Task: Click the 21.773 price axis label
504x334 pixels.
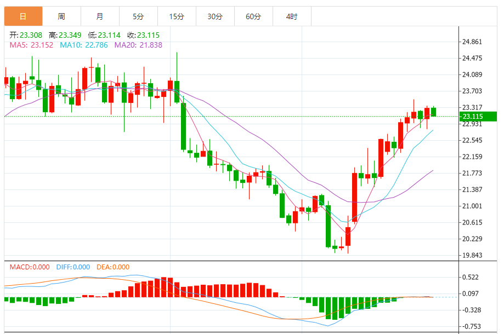Action: click(x=472, y=173)
